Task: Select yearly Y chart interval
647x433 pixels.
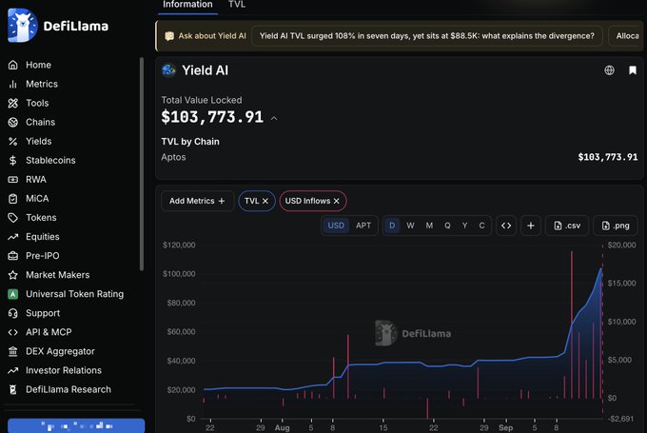Action: pyautogui.click(x=464, y=226)
